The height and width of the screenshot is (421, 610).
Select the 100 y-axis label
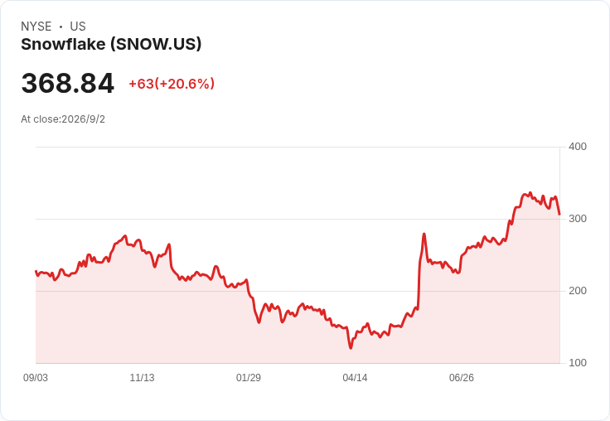(578, 363)
